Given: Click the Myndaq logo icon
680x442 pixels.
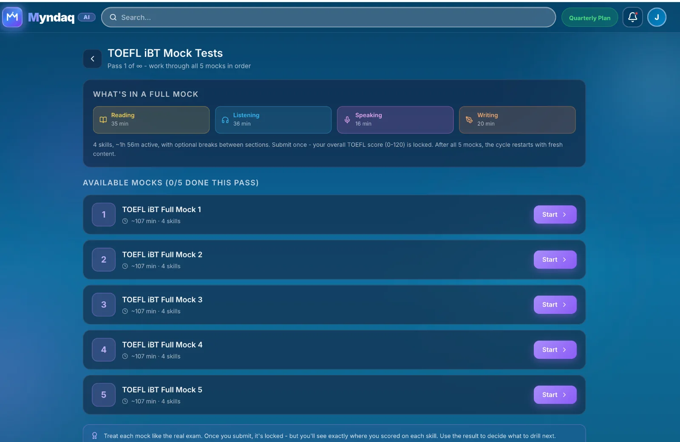Looking at the screenshot, I should 12,17.
